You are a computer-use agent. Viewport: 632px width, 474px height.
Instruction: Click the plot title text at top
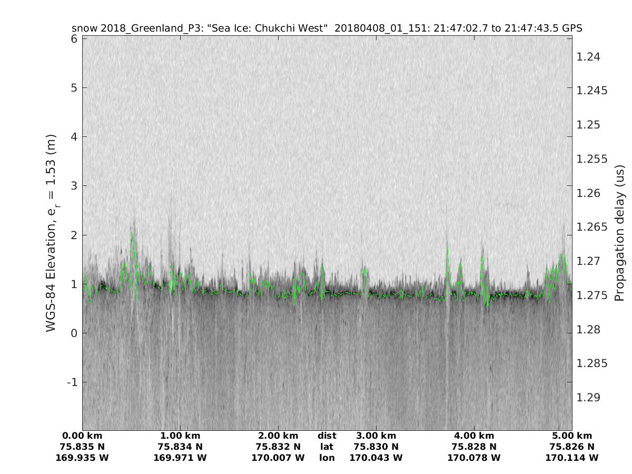327,28
